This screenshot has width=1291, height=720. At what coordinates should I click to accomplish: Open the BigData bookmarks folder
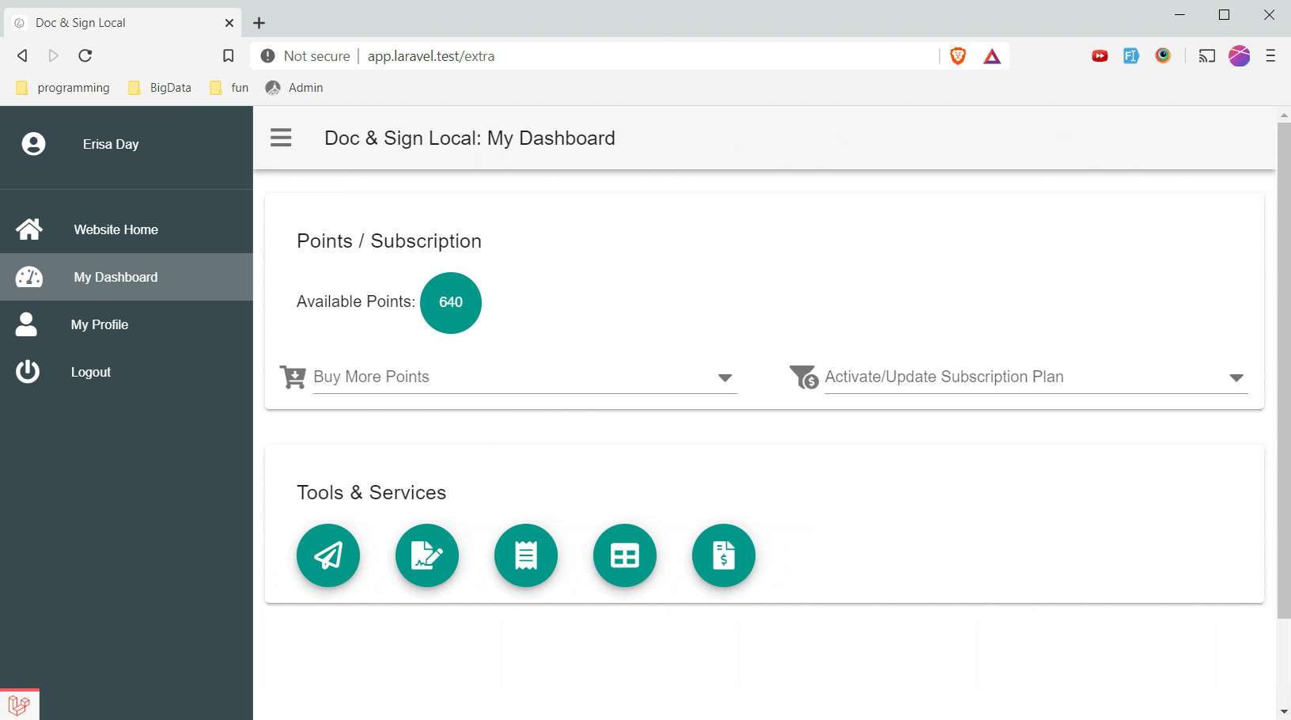tap(161, 88)
